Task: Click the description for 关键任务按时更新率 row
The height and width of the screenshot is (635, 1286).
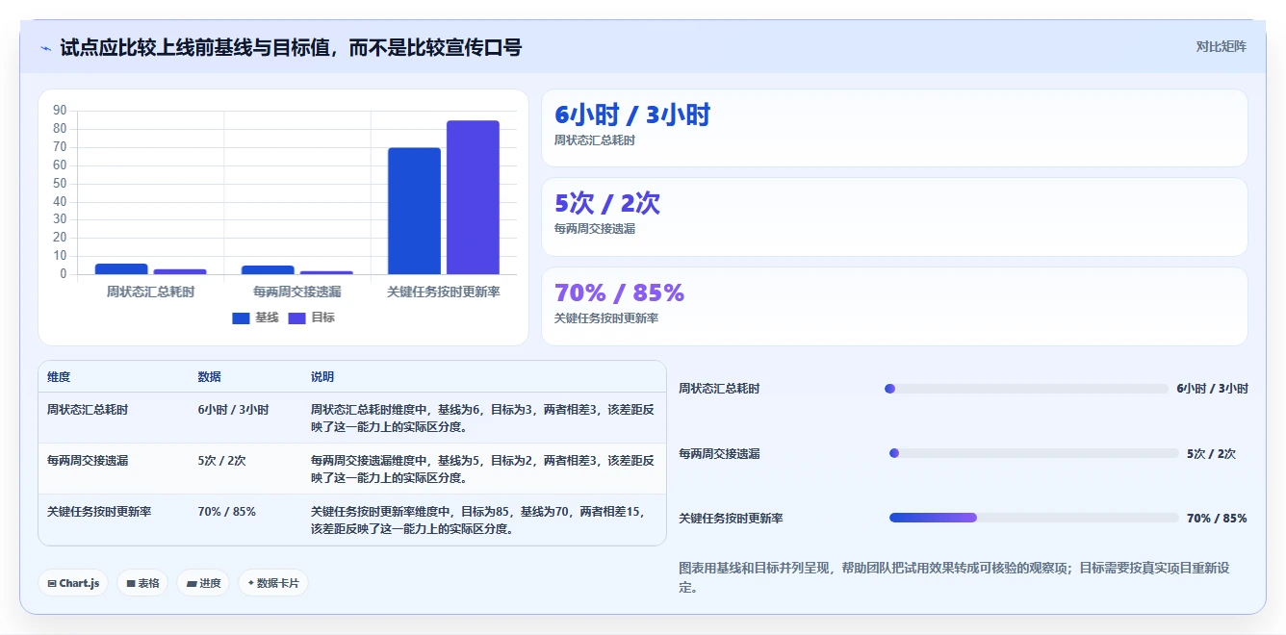Action: (x=478, y=520)
